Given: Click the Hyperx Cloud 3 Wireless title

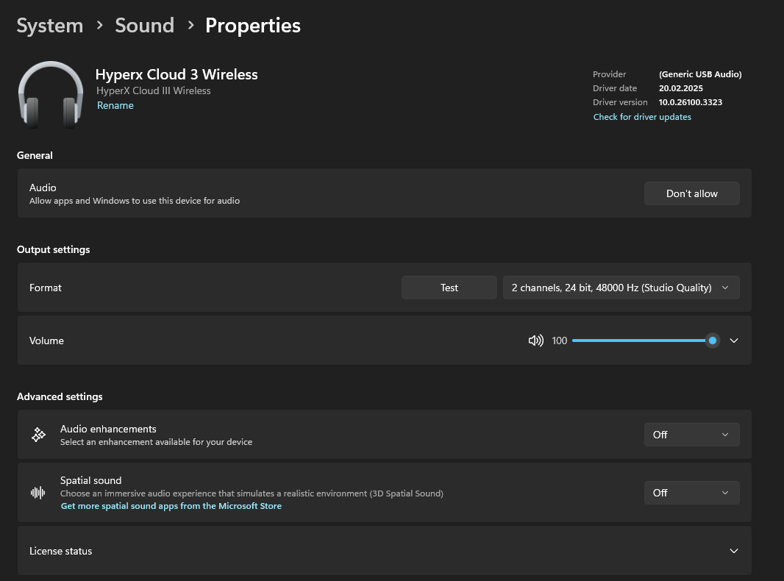Looking at the screenshot, I should tap(177, 74).
